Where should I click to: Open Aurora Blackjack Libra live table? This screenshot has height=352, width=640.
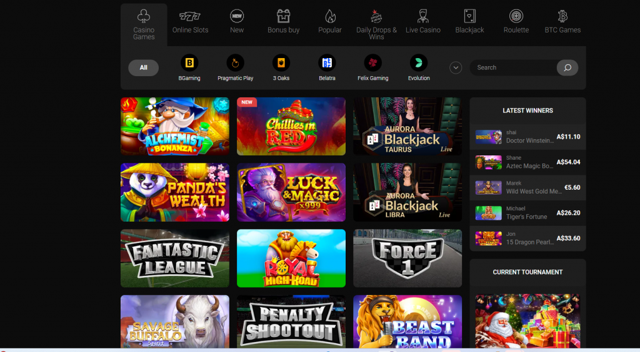pyautogui.click(x=407, y=192)
